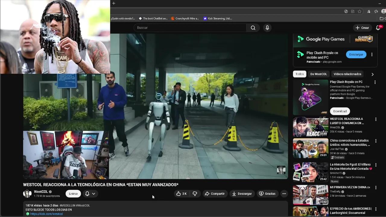The image size is (386, 217).
Task: Click the Gracias thanks button
Action: click(267, 194)
